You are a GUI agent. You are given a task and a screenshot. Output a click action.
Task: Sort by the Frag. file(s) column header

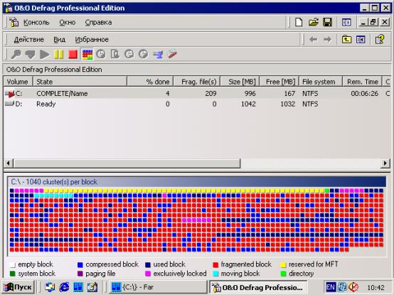[x=197, y=82]
